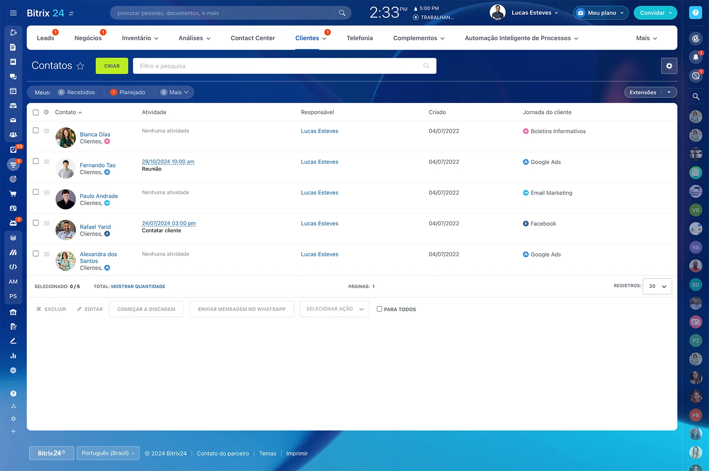709x471 pixels.
Task: Open Mail from the left sidebar
Action: (13, 120)
